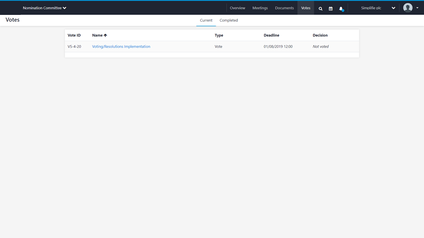Viewport: 424px width, 238px height.
Task: Go to the Overview menu item
Action: (x=238, y=8)
